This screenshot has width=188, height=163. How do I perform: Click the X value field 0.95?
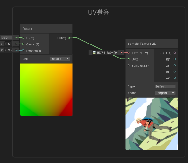[x=8, y=50]
